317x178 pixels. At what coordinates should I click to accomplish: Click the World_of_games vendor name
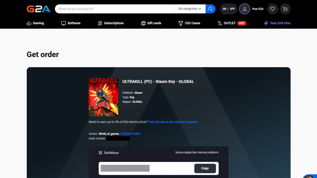point(109,134)
